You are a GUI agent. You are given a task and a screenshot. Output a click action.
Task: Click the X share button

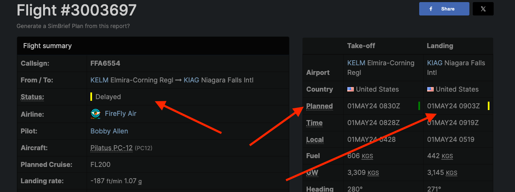483,9
